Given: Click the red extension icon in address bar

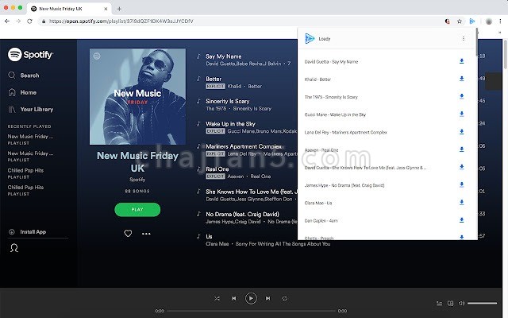Looking at the screenshot, I should pyautogui.click(x=448, y=21).
